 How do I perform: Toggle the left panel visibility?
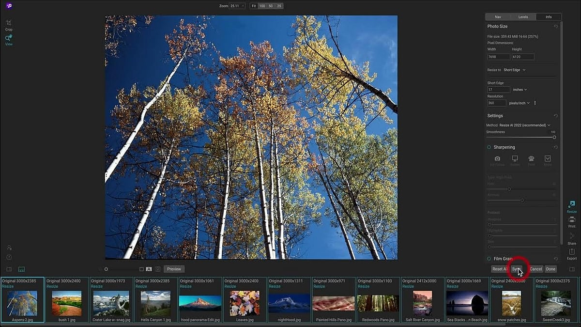pos(9,269)
